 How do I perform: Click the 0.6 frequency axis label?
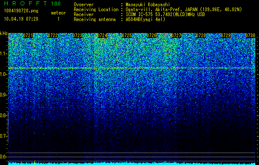coord(3,157)
